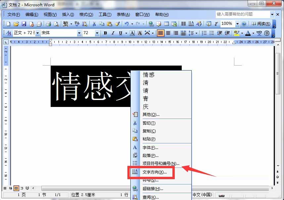284x200 pixels.
Task: Apply character border A icon
Action: point(132,33)
